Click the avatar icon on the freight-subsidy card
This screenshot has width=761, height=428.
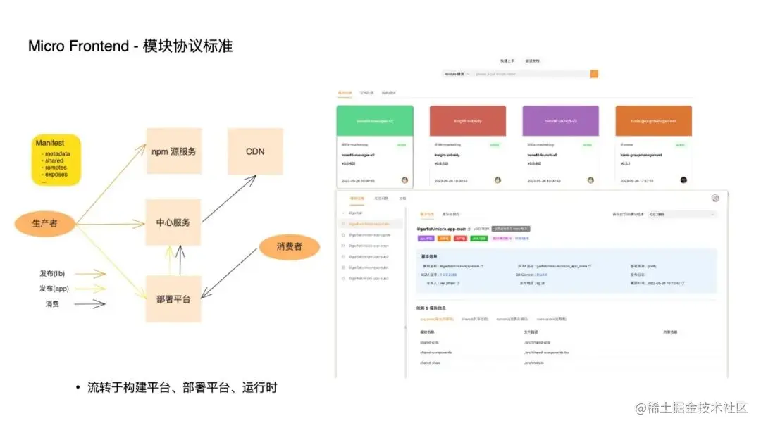pos(496,179)
